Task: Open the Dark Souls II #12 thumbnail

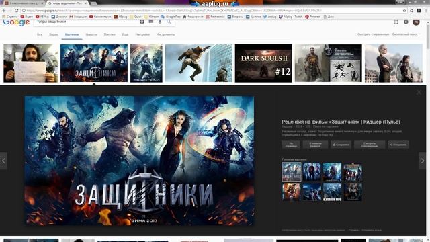Action: click(263, 63)
